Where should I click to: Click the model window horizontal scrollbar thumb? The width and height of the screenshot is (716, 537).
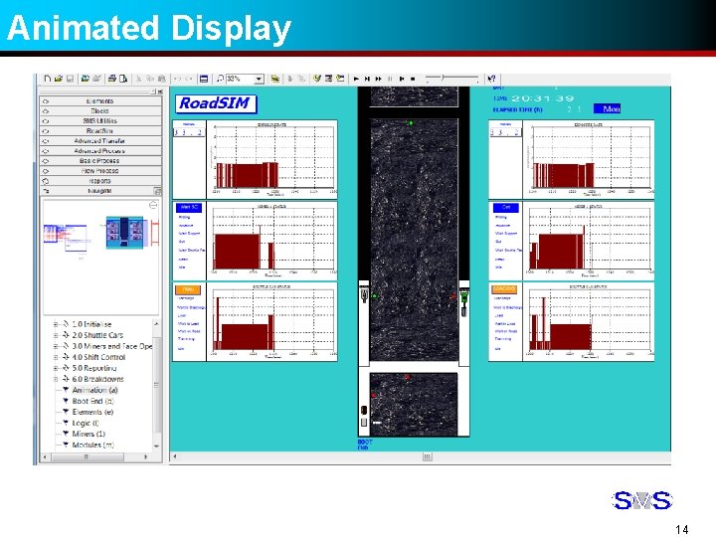point(427,456)
